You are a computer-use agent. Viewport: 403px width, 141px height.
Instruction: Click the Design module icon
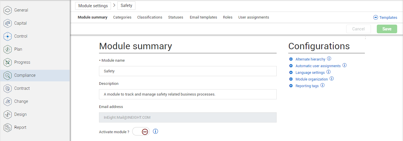pos(8,115)
